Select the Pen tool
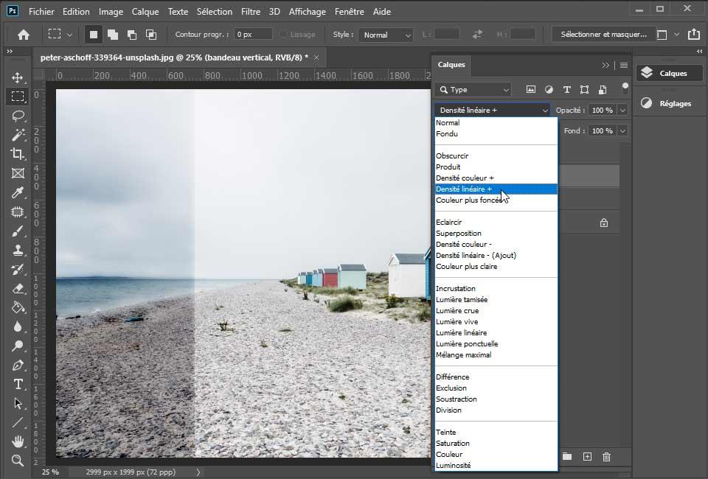 pyautogui.click(x=18, y=365)
